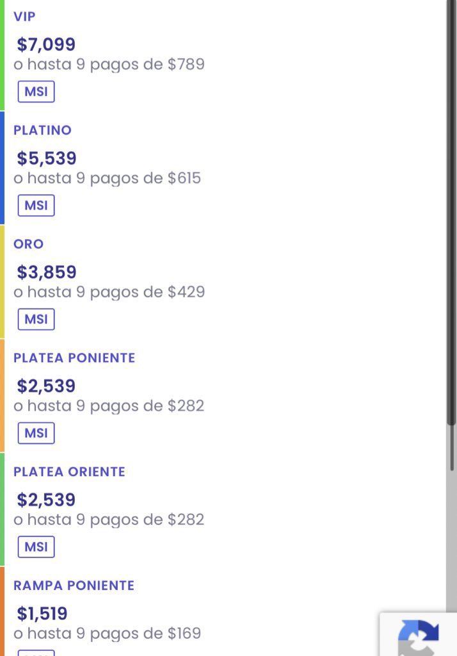Click the blue color bar beside PLATINO

(x=2, y=168)
